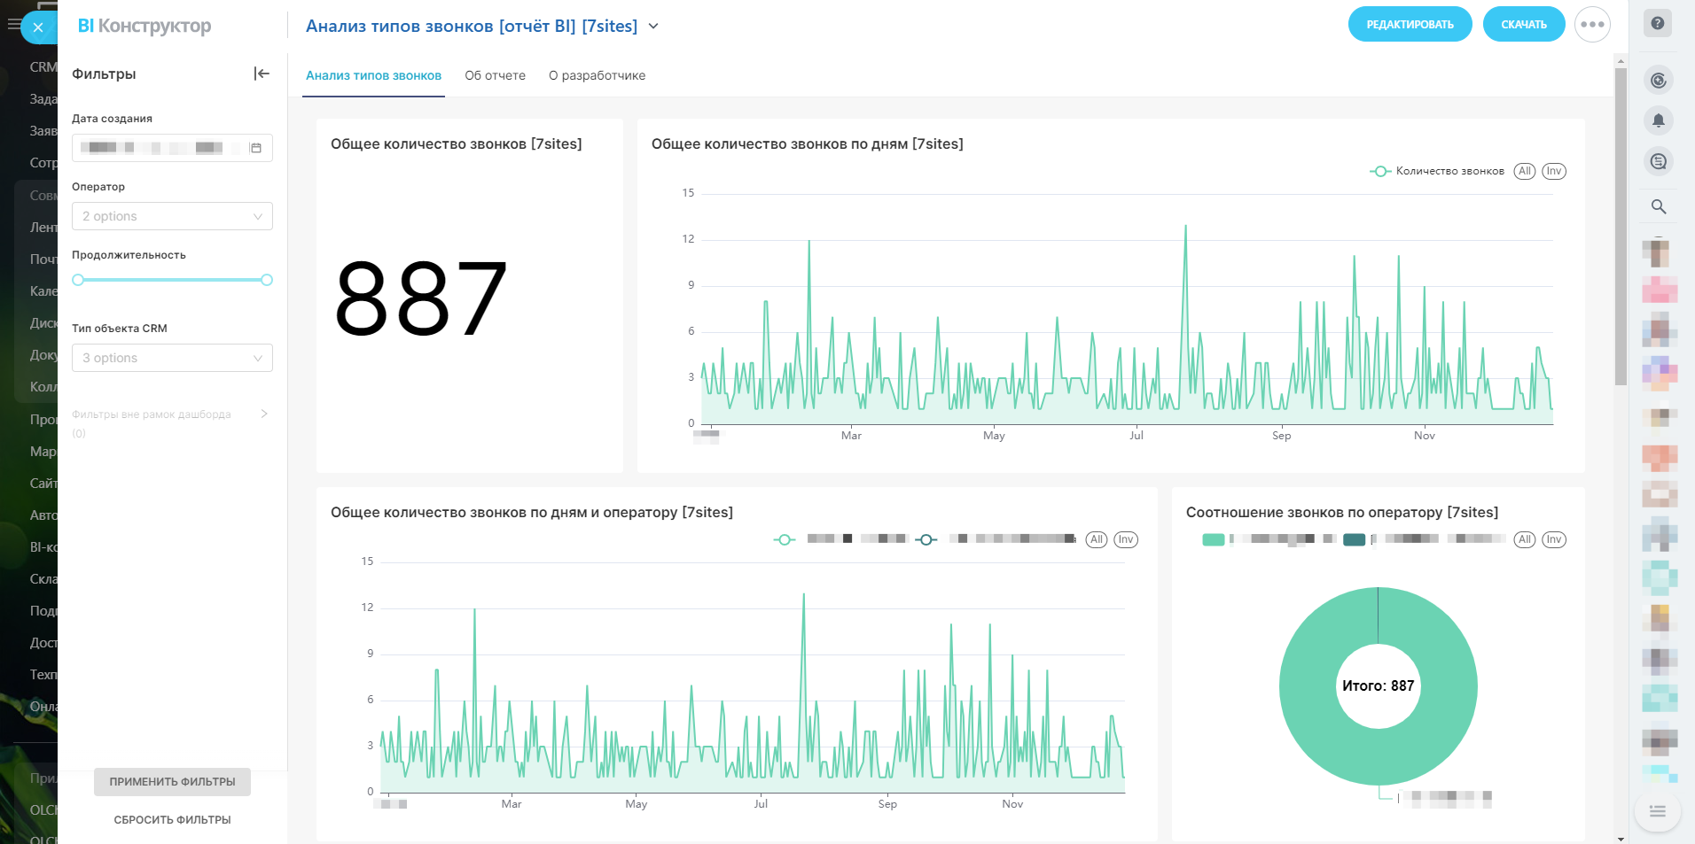The image size is (1695, 844).
Task: Click the calendar icon in date field
Action: [x=256, y=148]
